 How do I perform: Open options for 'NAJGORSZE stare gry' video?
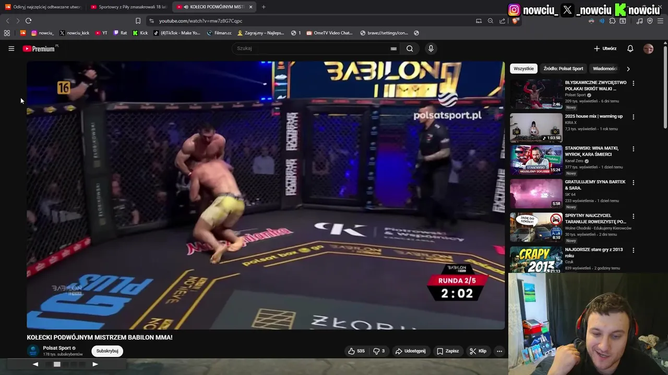[633, 250]
